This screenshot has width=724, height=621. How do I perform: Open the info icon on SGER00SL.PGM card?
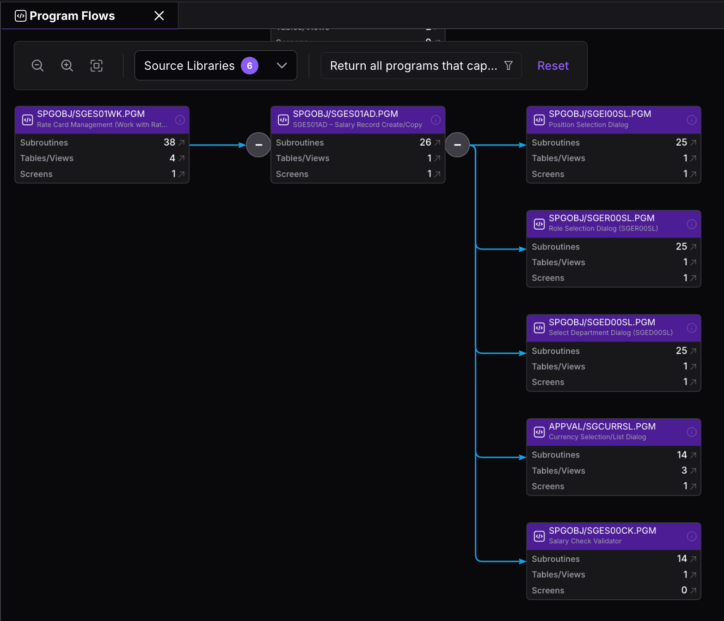(692, 224)
